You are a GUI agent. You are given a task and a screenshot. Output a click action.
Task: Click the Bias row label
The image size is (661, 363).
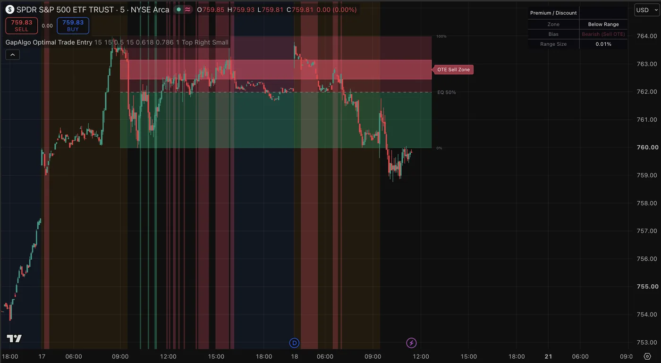553,34
